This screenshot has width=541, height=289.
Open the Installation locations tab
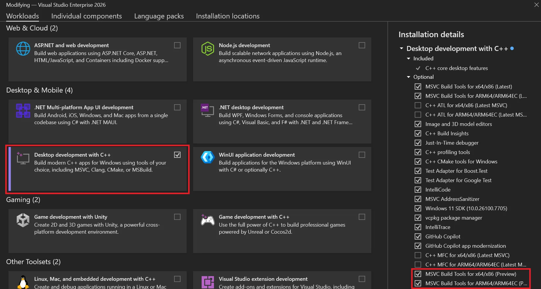click(x=227, y=16)
